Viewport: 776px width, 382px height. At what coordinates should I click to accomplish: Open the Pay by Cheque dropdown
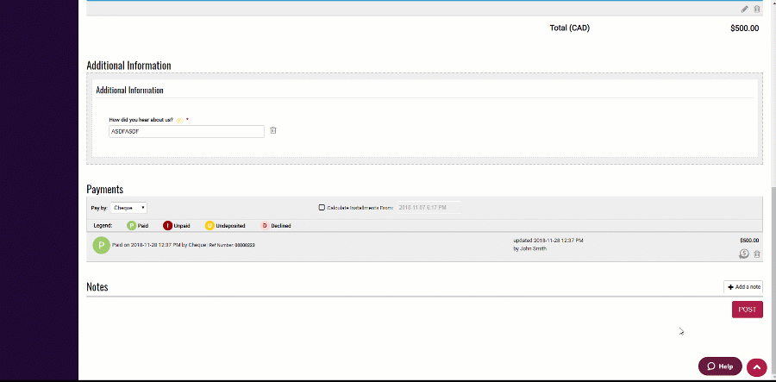[128, 208]
